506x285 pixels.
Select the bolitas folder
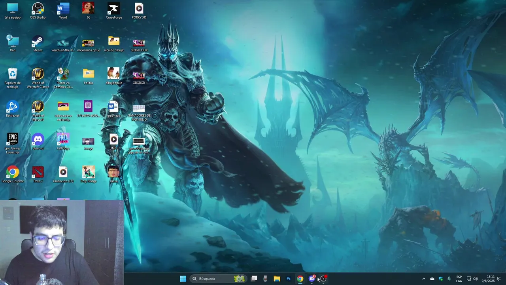click(x=88, y=76)
